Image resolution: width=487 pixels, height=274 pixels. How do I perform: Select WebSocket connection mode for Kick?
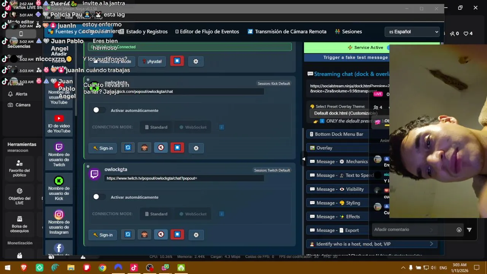(x=193, y=127)
